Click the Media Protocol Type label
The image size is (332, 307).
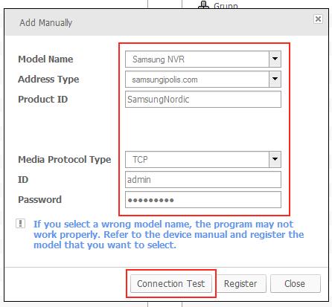[x=65, y=159]
